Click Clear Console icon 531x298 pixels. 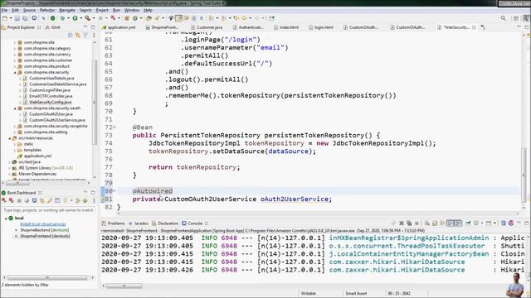click(x=427, y=223)
